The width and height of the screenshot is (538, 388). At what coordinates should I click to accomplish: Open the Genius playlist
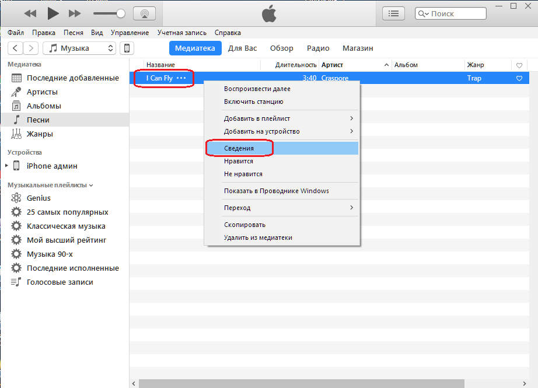click(x=65, y=198)
